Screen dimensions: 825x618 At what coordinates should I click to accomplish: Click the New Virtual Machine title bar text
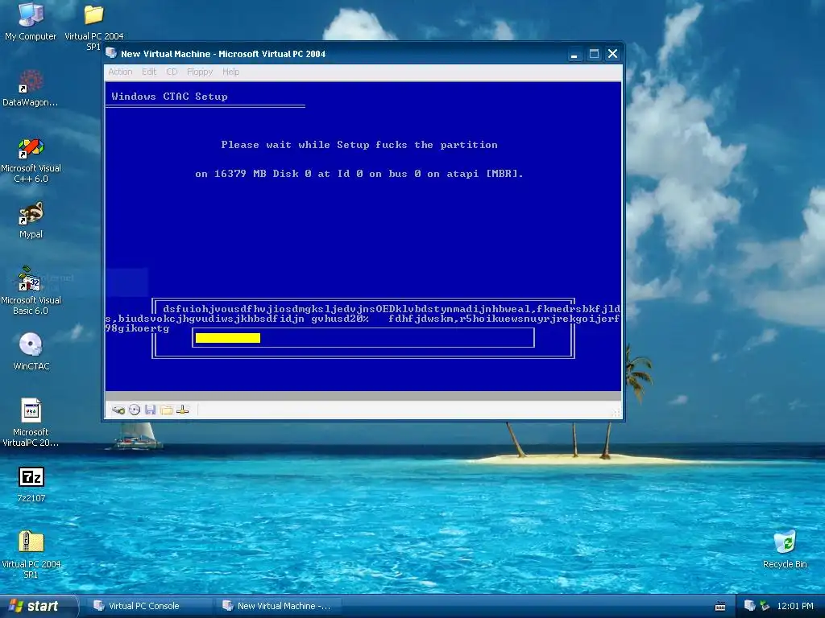coord(223,54)
